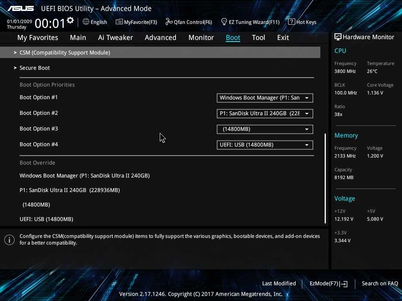Screen dimensions: 402x301
Task: Select Boot Option #3 label
Action: tap(39, 129)
